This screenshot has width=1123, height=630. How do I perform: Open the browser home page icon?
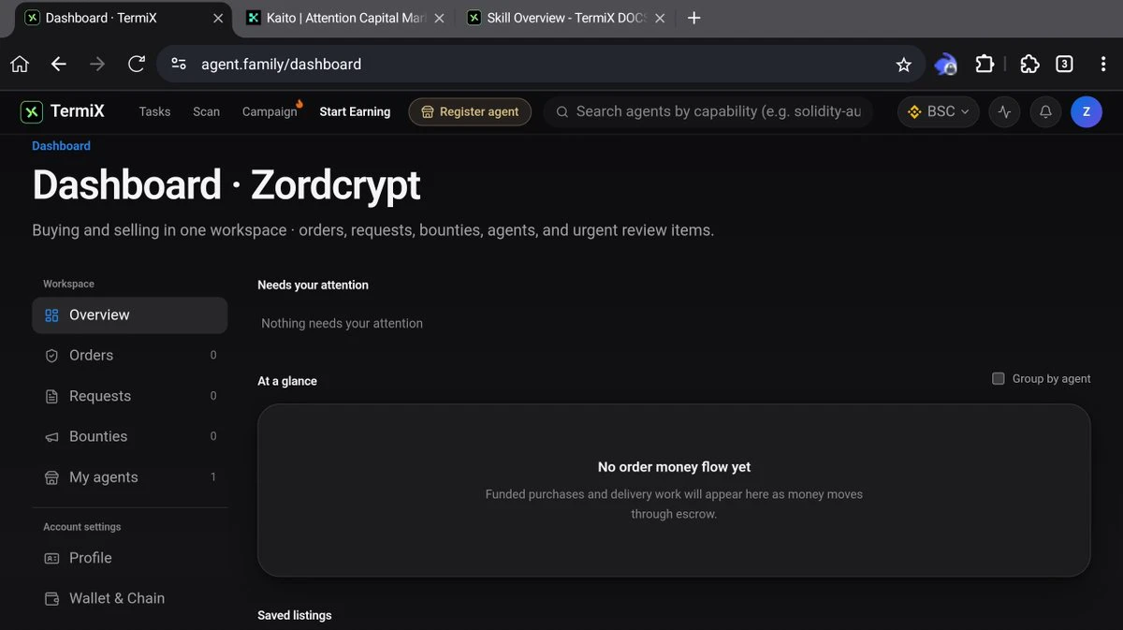[20, 65]
